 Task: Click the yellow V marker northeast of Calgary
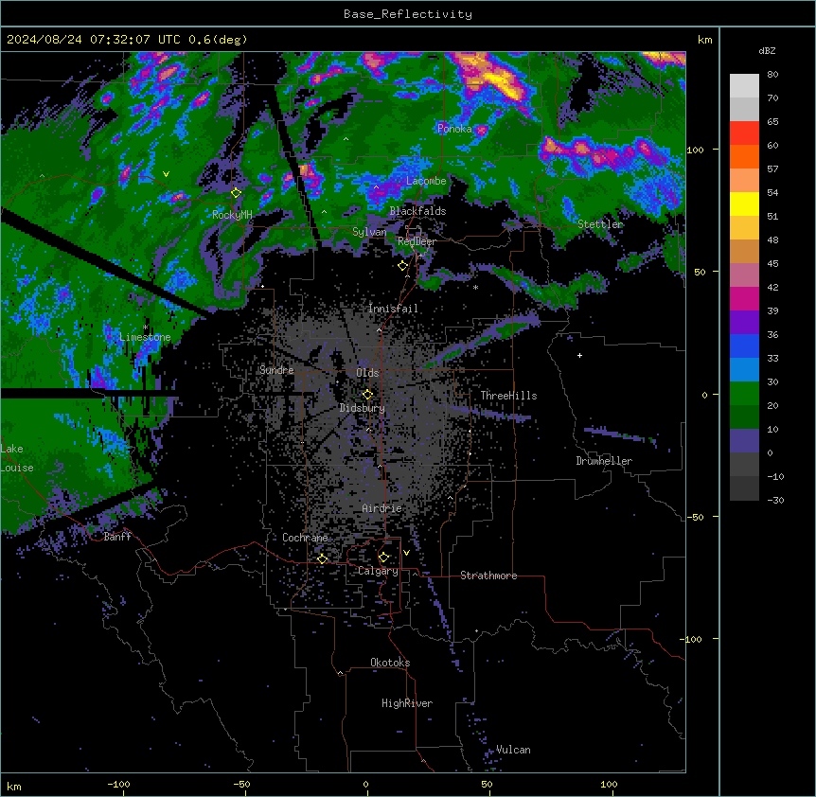click(x=406, y=553)
